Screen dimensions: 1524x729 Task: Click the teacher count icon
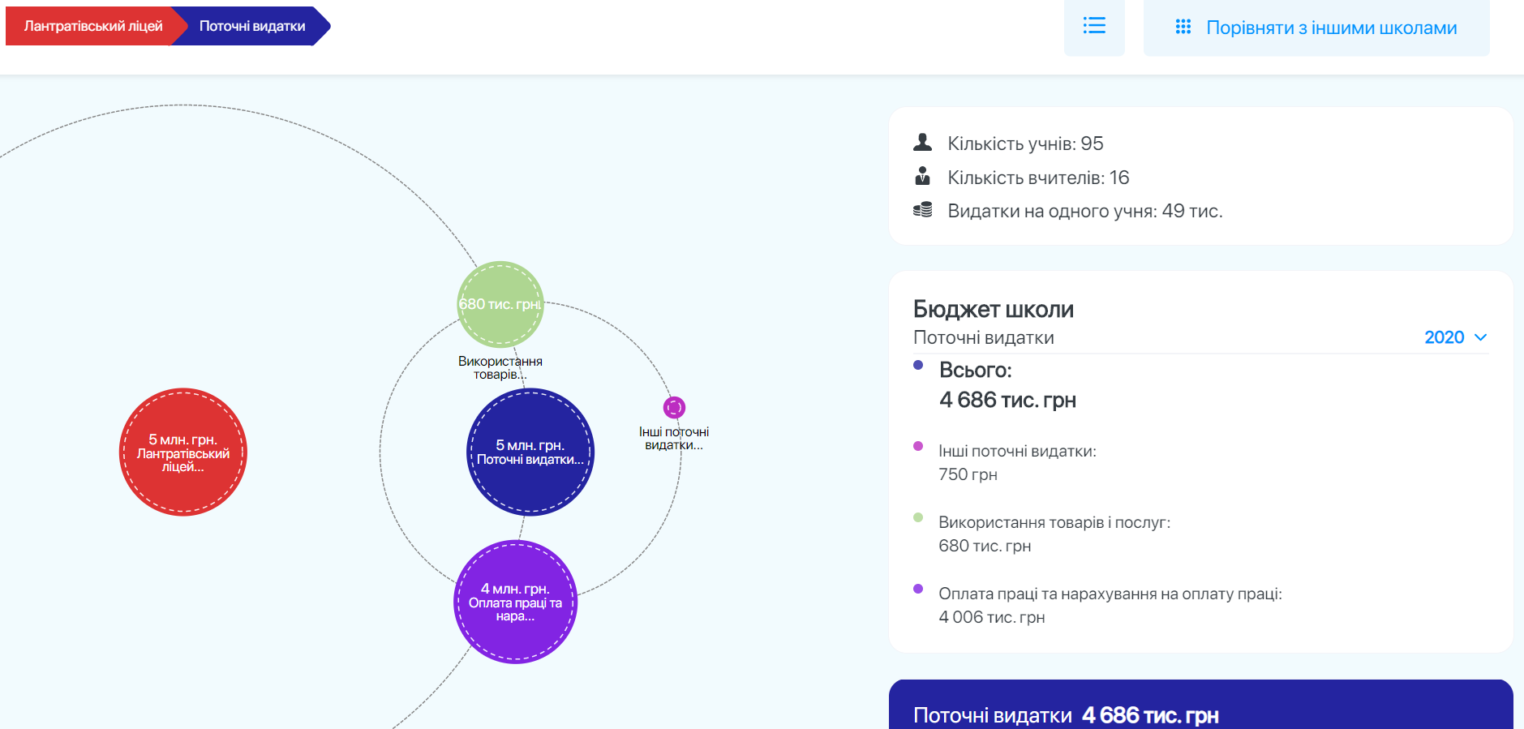(922, 176)
